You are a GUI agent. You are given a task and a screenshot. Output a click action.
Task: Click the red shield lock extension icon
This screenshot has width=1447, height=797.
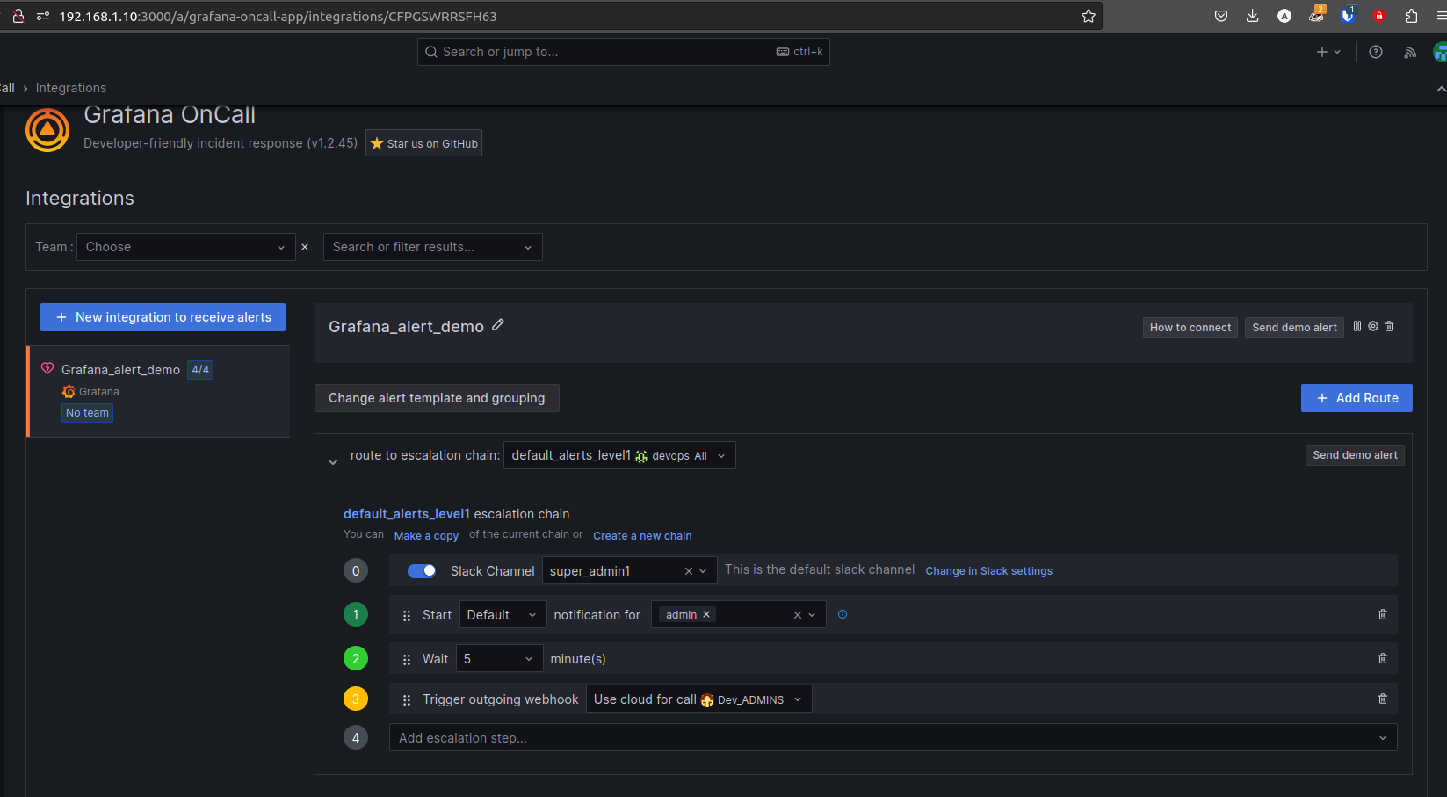(x=1379, y=16)
